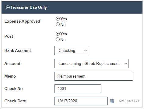Select Yes for Expense Approved
The height and width of the screenshot is (109, 144).
pos(58,19)
